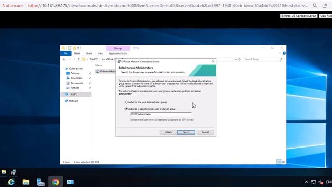Switch to details view icon in Explorer

point(279,162)
